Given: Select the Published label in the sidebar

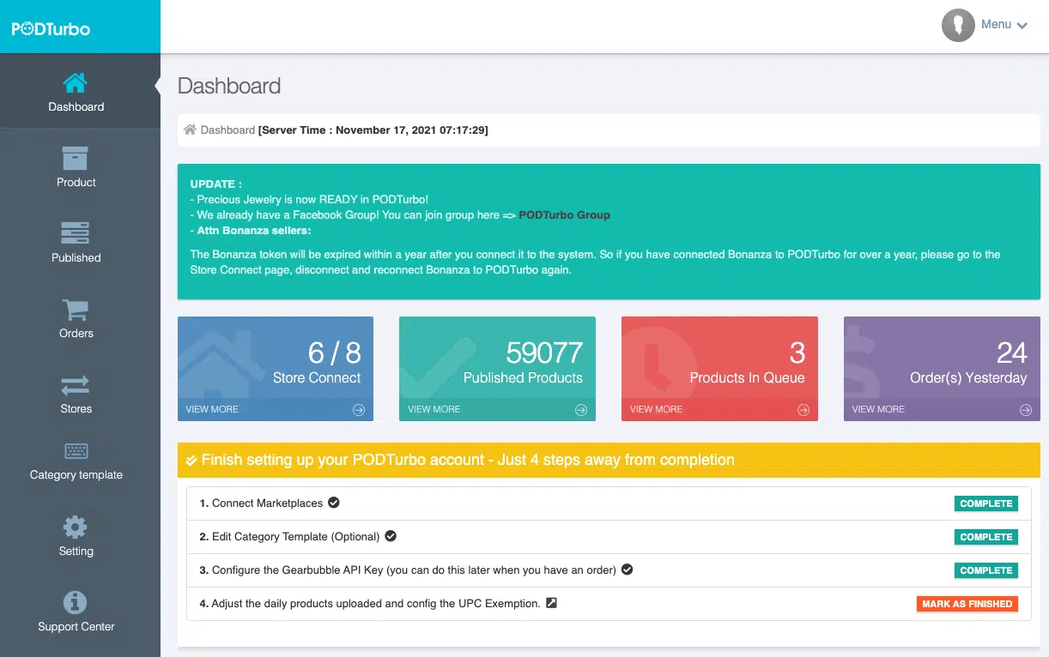Looking at the screenshot, I should pos(76,258).
